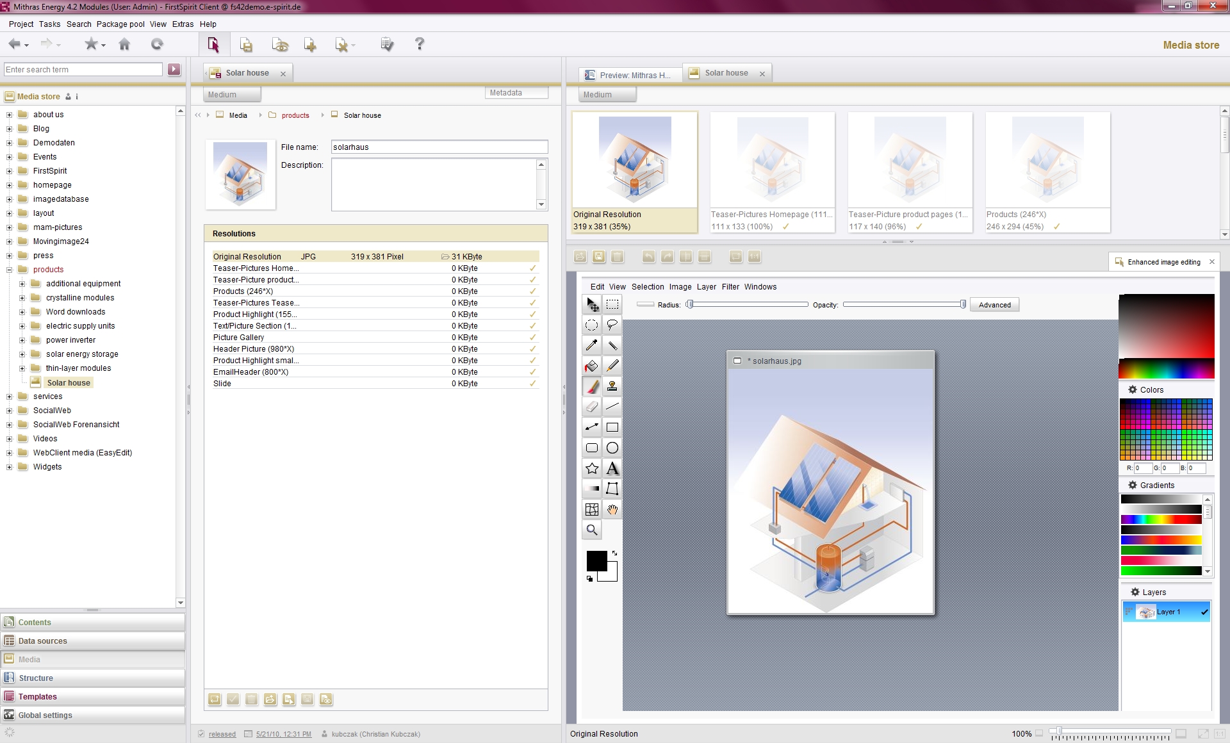This screenshot has width=1230, height=743.
Task: Activate the hand pan tool
Action: pyautogui.click(x=612, y=510)
